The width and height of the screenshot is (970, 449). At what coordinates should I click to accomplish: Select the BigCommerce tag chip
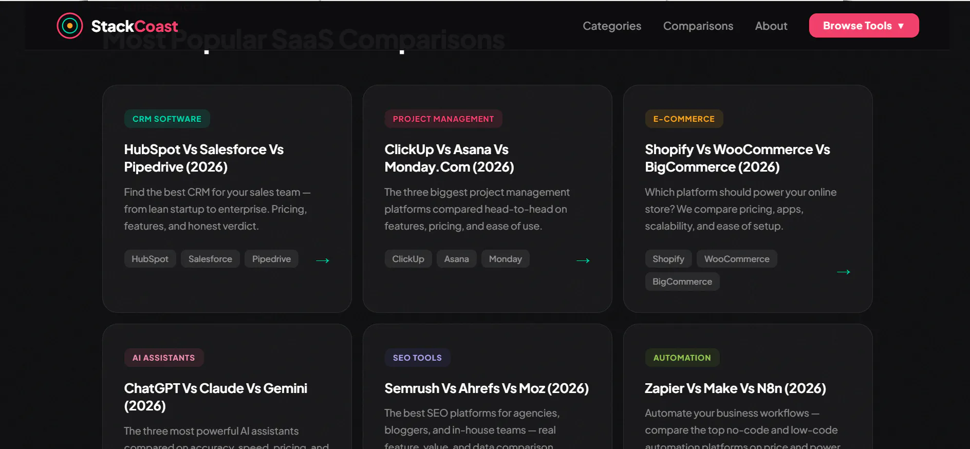(x=682, y=282)
